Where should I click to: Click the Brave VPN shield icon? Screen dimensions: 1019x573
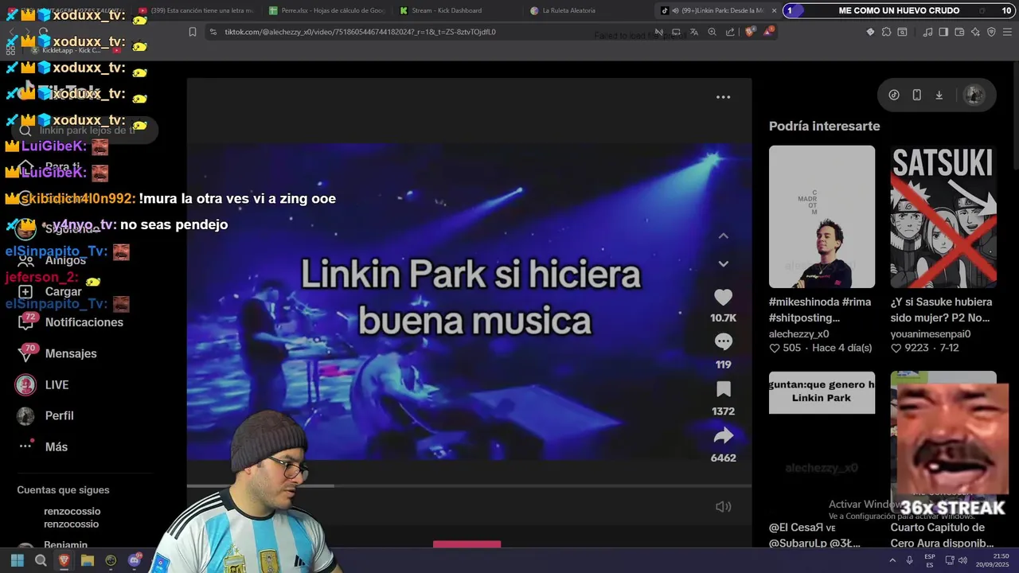click(x=991, y=32)
